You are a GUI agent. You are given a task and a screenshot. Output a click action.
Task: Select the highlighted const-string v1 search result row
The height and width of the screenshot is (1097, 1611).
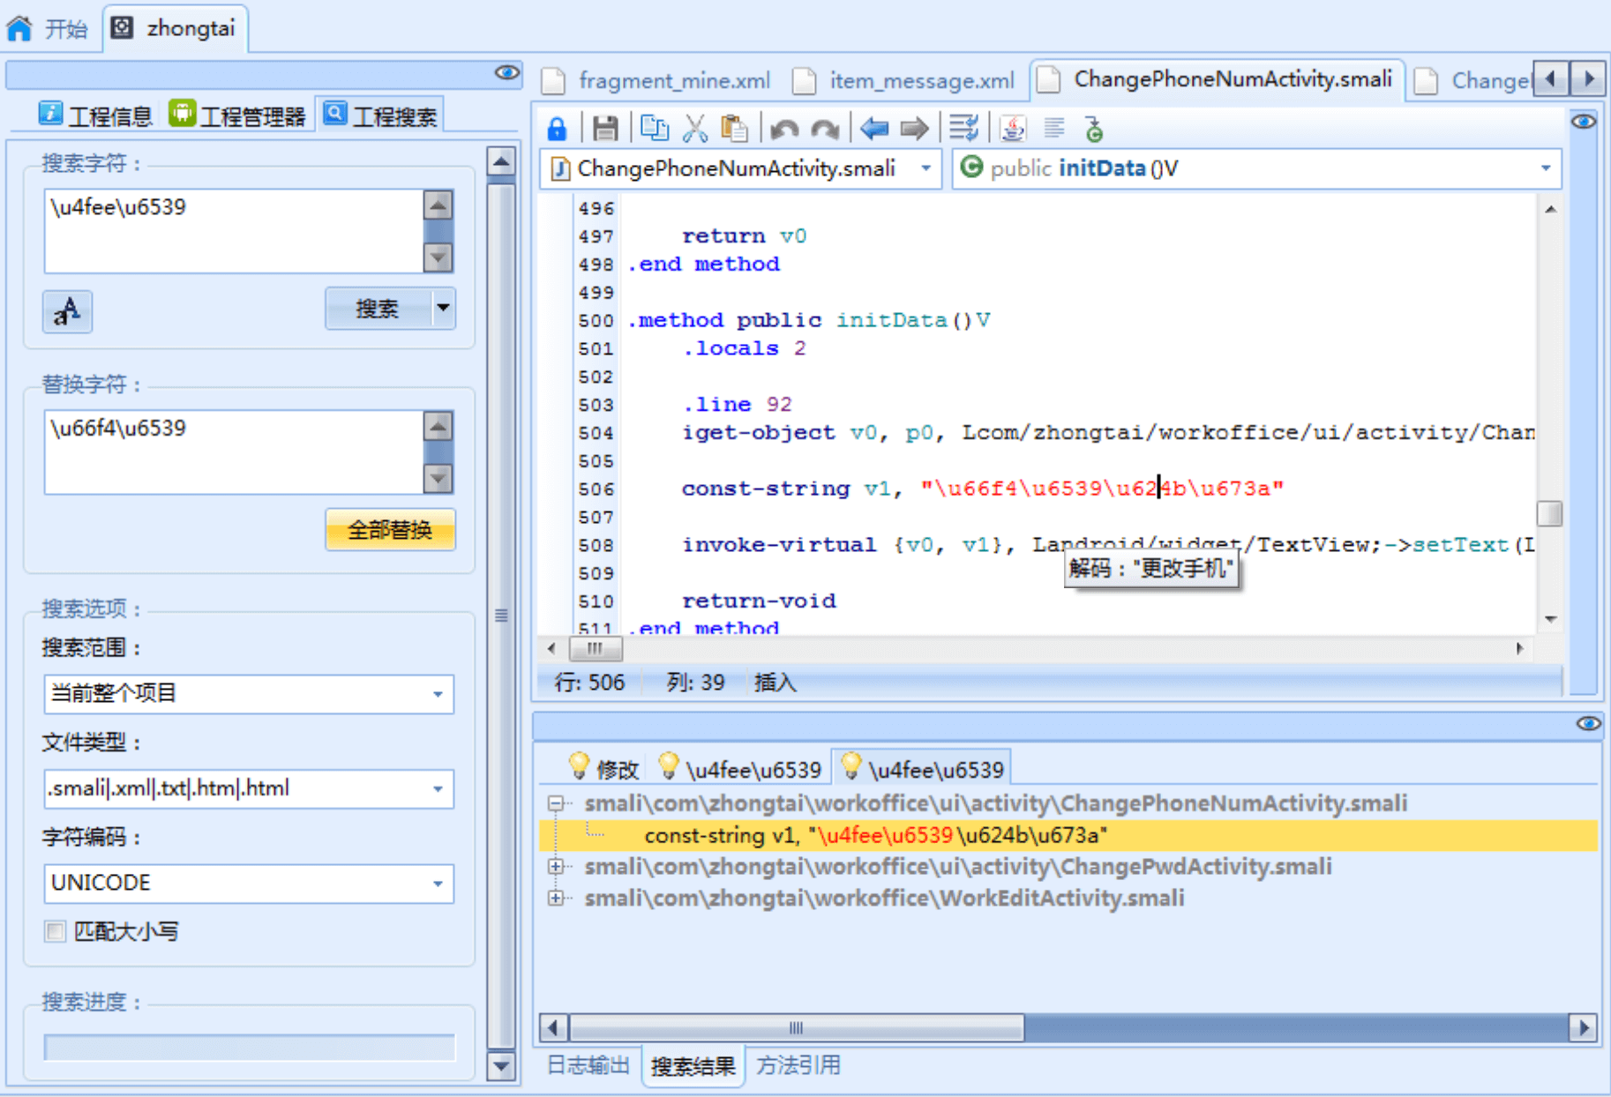1068,835
